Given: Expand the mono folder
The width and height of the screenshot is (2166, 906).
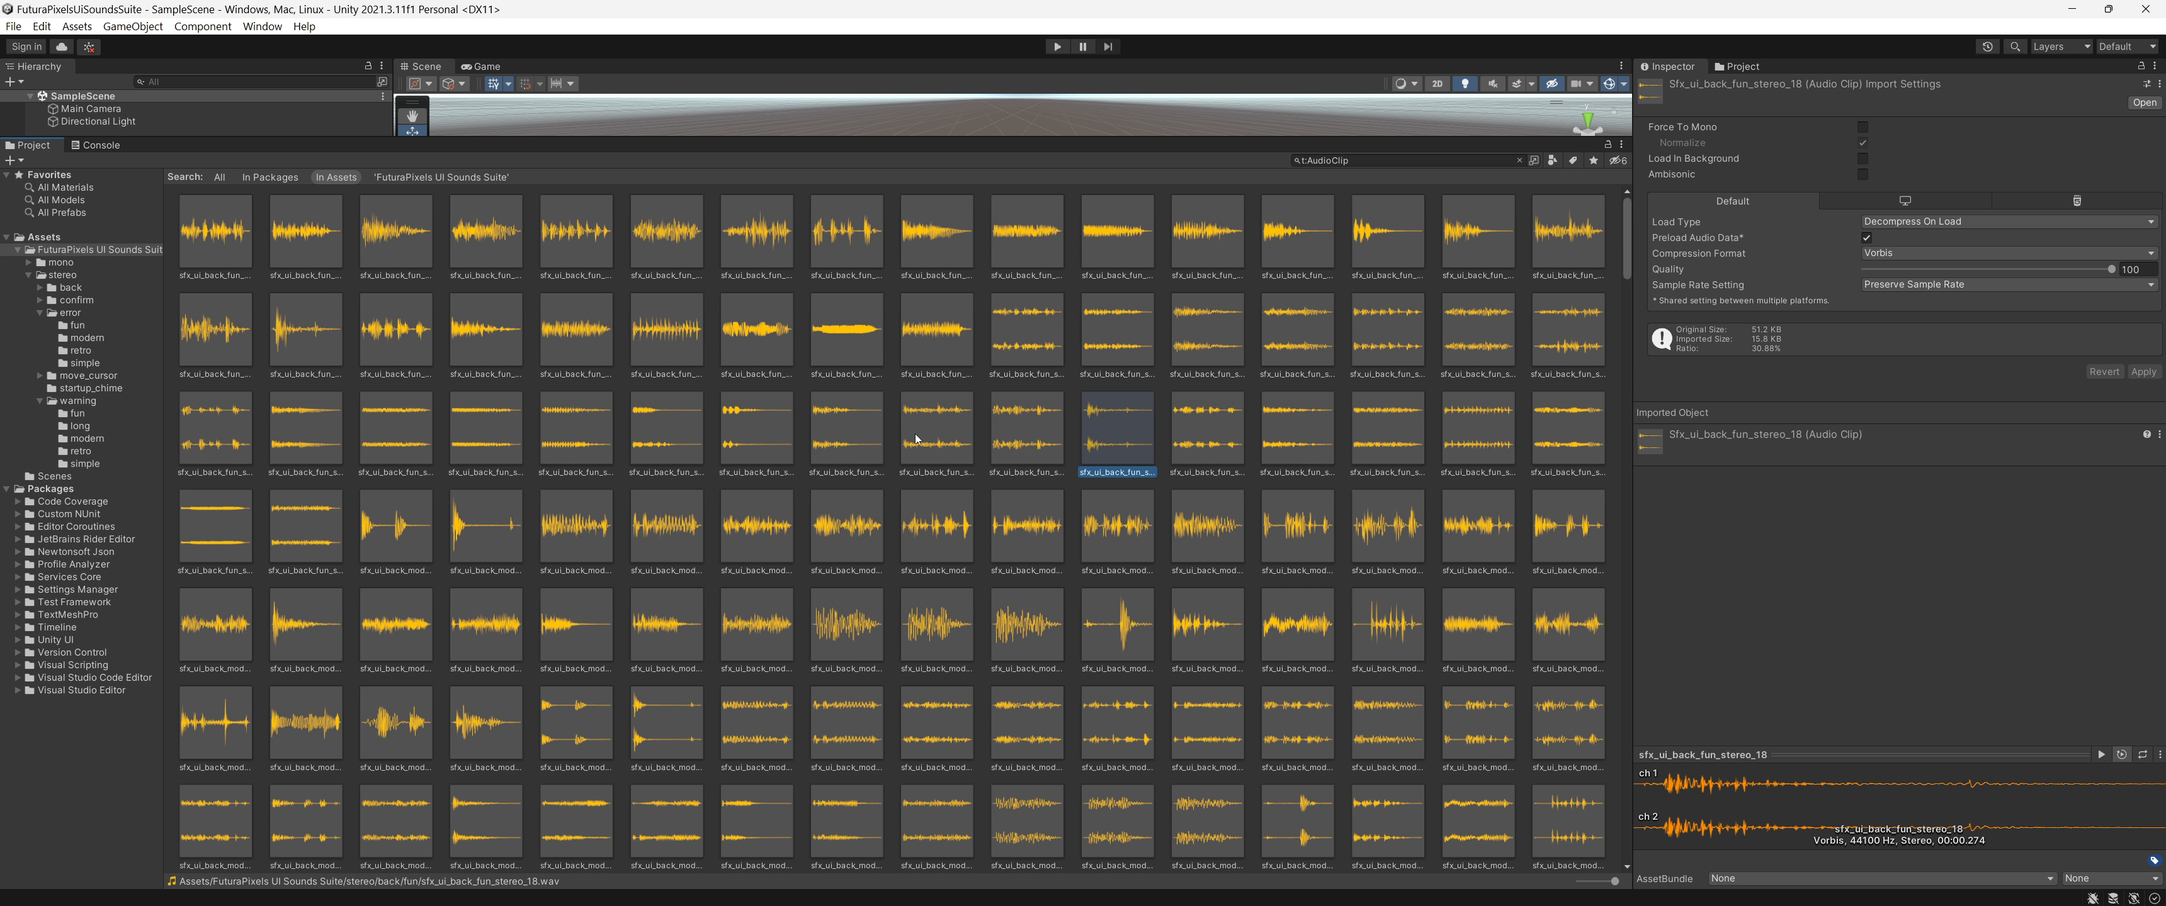Looking at the screenshot, I should pyautogui.click(x=30, y=262).
